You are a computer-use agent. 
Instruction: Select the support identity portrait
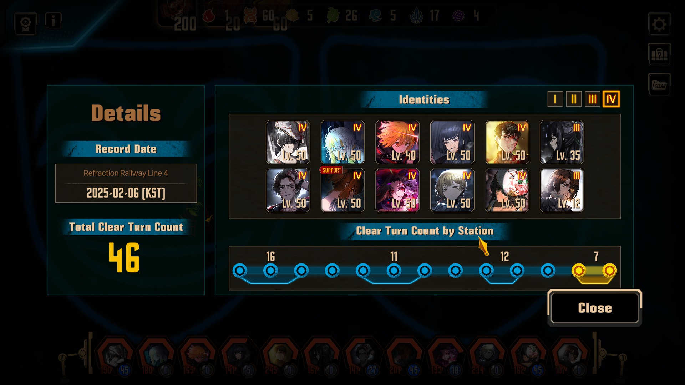[342, 190]
